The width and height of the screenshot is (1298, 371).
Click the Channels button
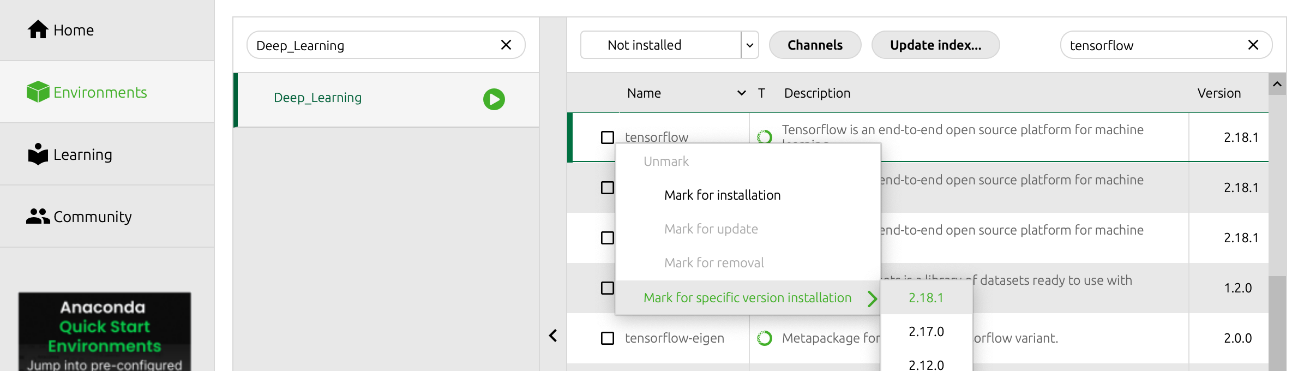815,45
